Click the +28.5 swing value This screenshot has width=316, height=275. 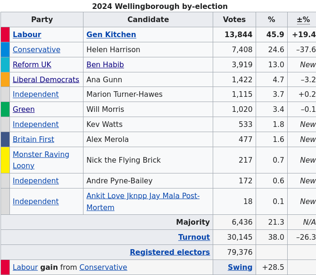[272, 267]
